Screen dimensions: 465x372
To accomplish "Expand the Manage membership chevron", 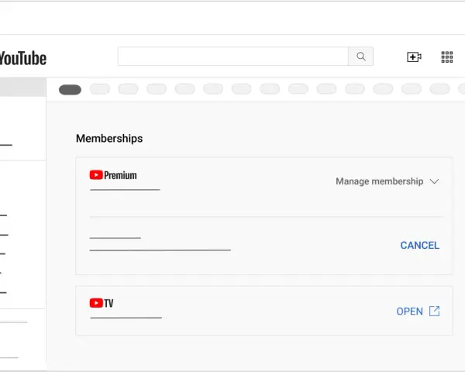I will (x=434, y=181).
